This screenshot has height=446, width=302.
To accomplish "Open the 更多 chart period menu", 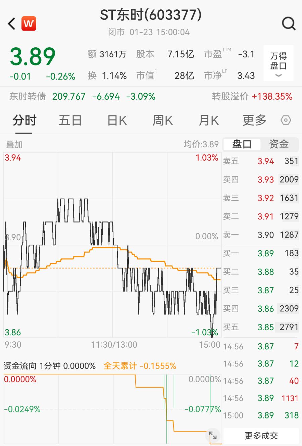I will point(254,120).
